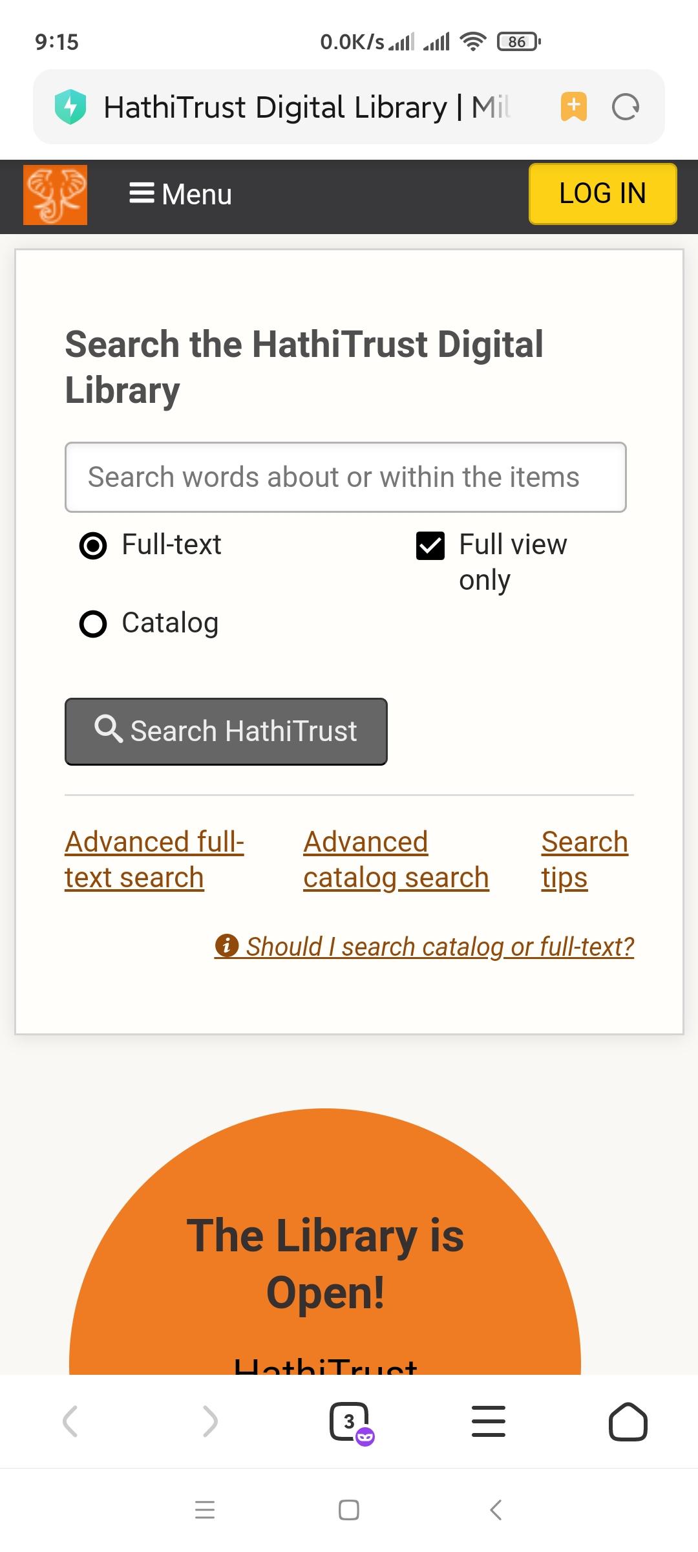Uncheck the Full view only checkbox
This screenshot has height=1552, width=698.
tap(430, 546)
